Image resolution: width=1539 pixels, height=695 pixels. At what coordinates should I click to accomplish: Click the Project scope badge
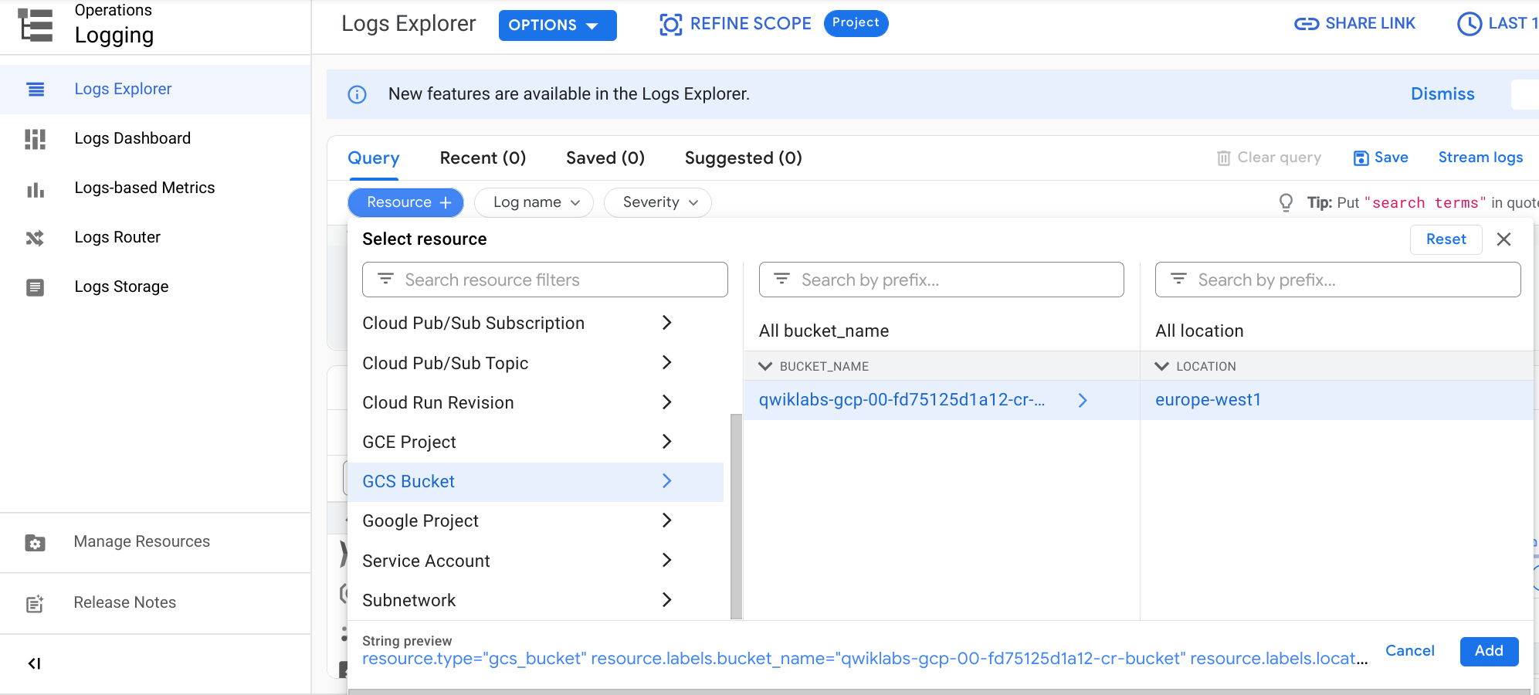pos(856,23)
